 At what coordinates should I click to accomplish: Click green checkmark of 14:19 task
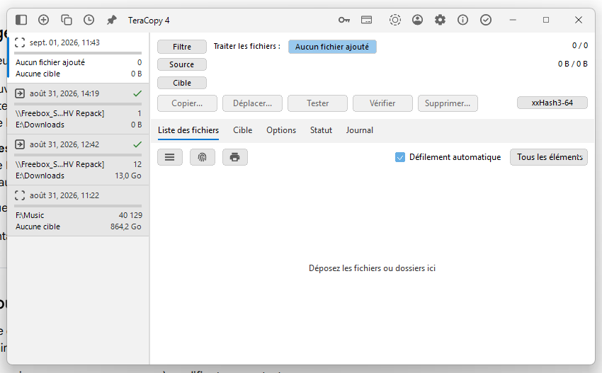click(x=137, y=93)
